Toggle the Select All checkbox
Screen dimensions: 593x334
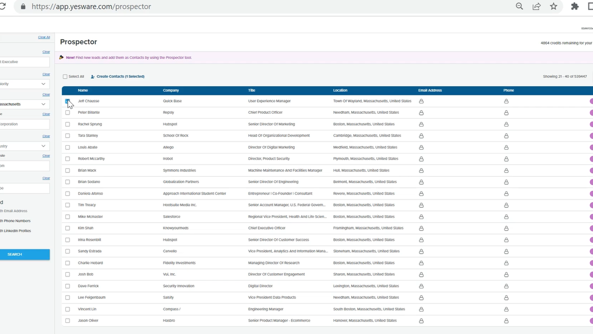coord(65,77)
